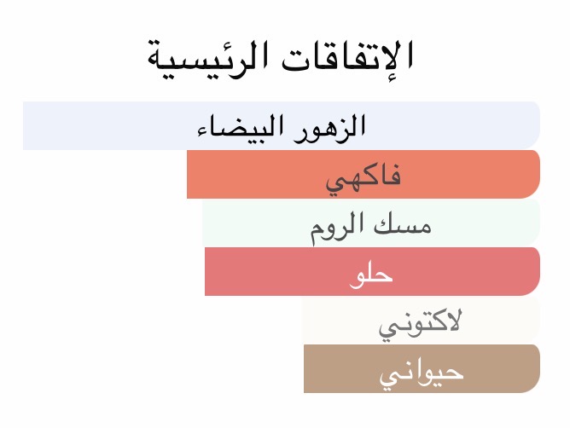570x428 pixels.
Task: Click the فاكهي accord bar
Action: click(364, 175)
